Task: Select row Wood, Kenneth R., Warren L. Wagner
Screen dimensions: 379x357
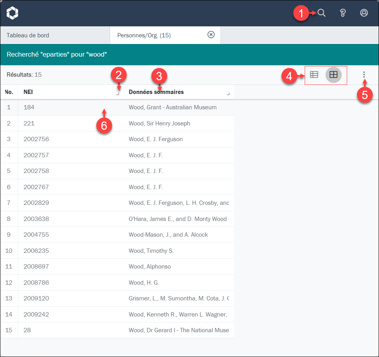Action: [117, 314]
